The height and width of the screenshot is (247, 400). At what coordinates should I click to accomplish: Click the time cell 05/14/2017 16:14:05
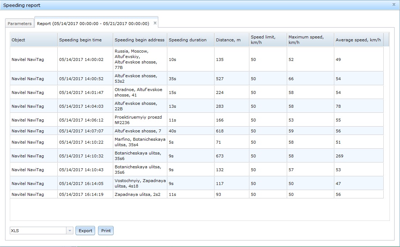[x=85, y=184]
